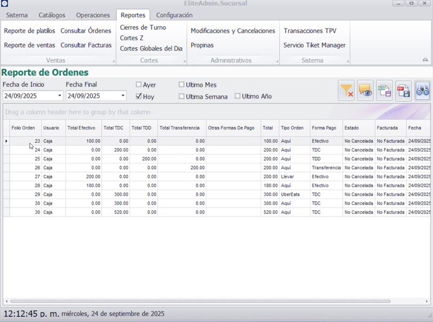Click the comment preview eye icon
The height and width of the screenshot is (322, 433).
coord(365,91)
